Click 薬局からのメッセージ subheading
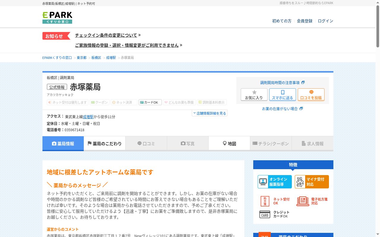The width and height of the screenshot is (380, 237). click(77, 185)
